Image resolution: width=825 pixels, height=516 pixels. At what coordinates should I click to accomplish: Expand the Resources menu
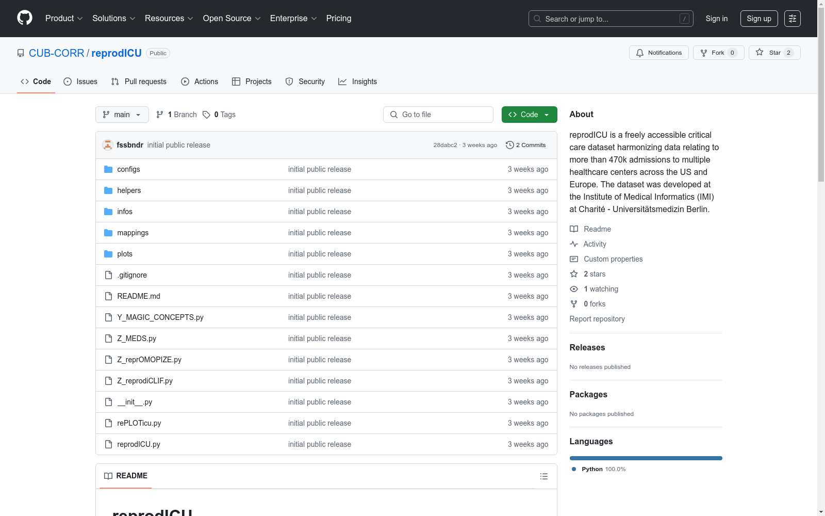coord(169,18)
